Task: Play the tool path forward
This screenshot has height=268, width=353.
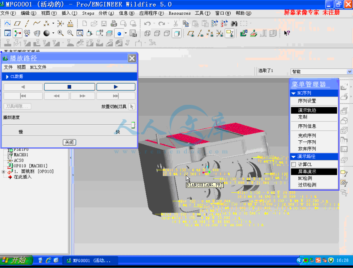Action: coord(116,87)
